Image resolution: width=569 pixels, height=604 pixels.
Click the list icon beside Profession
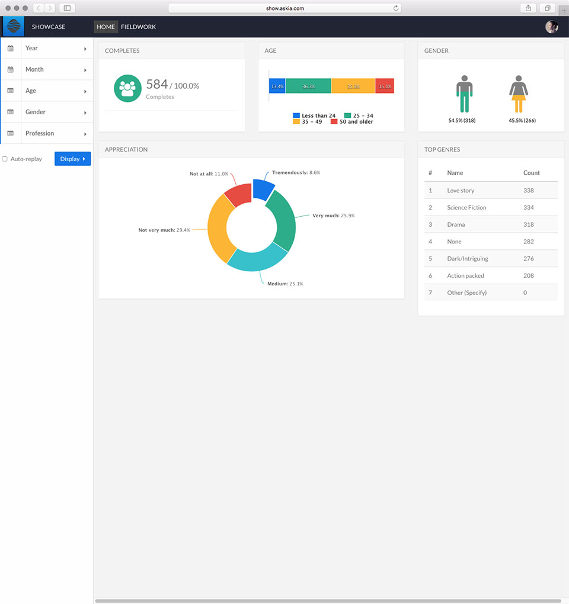click(x=11, y=133)
